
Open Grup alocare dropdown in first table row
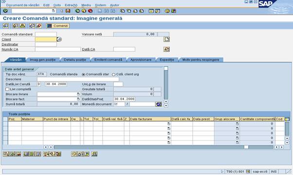238,124
